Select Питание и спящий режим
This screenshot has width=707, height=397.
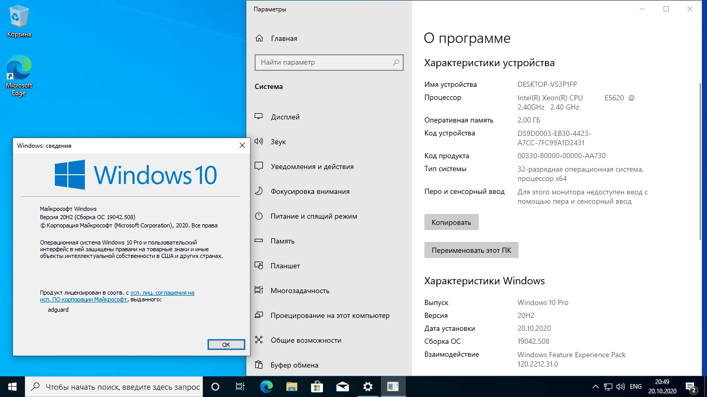(x=329, y=216)
